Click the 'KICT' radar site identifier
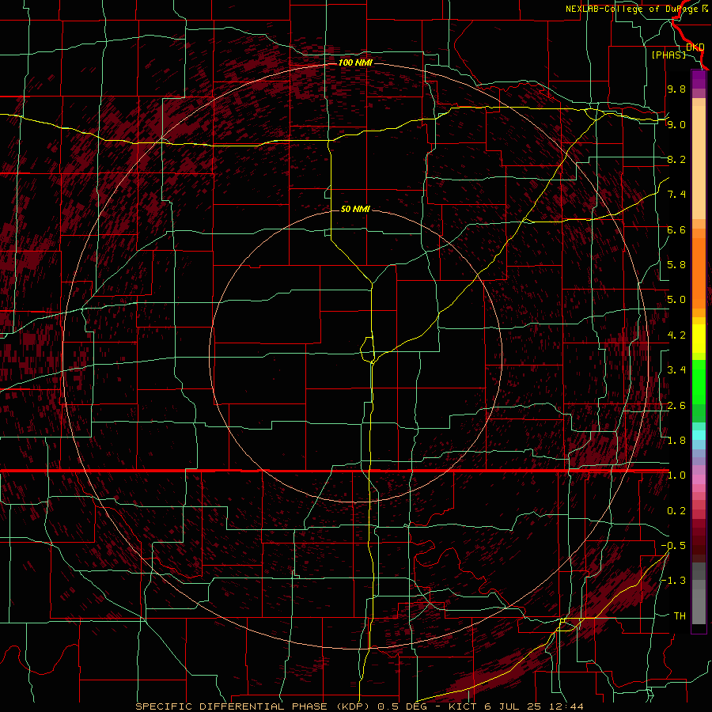Viewport: 712px width, 712px height. 462,706
